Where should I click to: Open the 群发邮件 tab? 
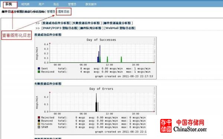click(x=91, y=4)
